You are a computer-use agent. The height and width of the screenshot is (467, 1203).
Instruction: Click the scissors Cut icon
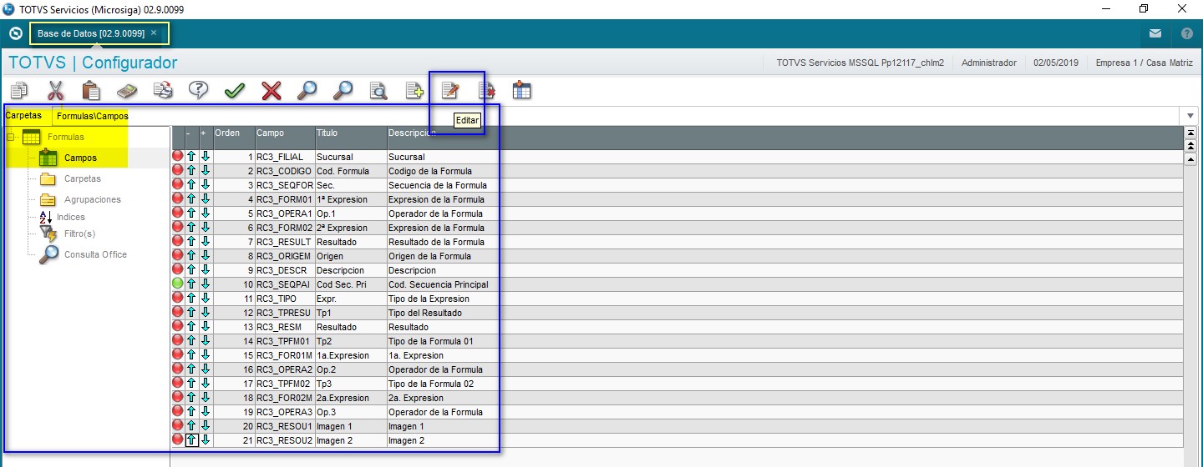pyautogui.click(x=56, y=90)
